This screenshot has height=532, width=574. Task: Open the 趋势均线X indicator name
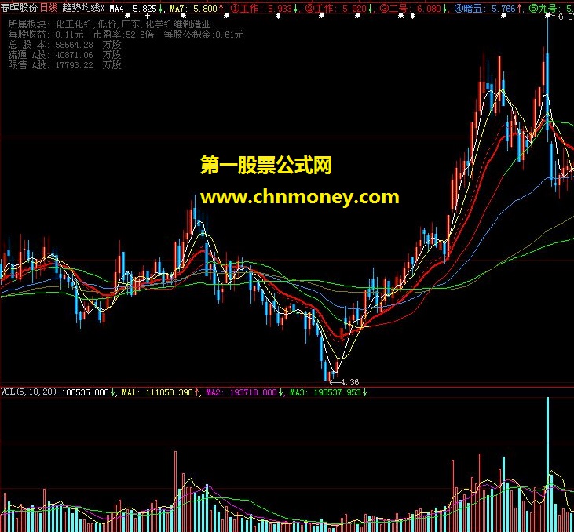(x=83, y=8)
